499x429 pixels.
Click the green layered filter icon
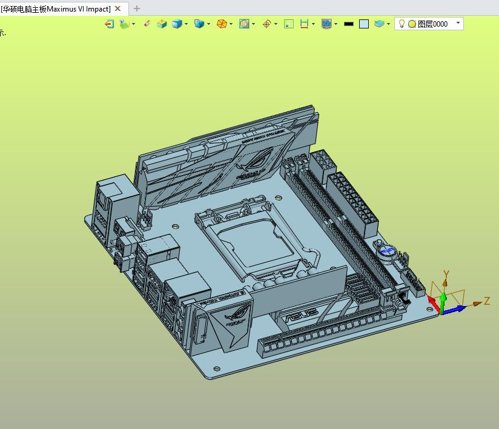click(x=124, y=24)
